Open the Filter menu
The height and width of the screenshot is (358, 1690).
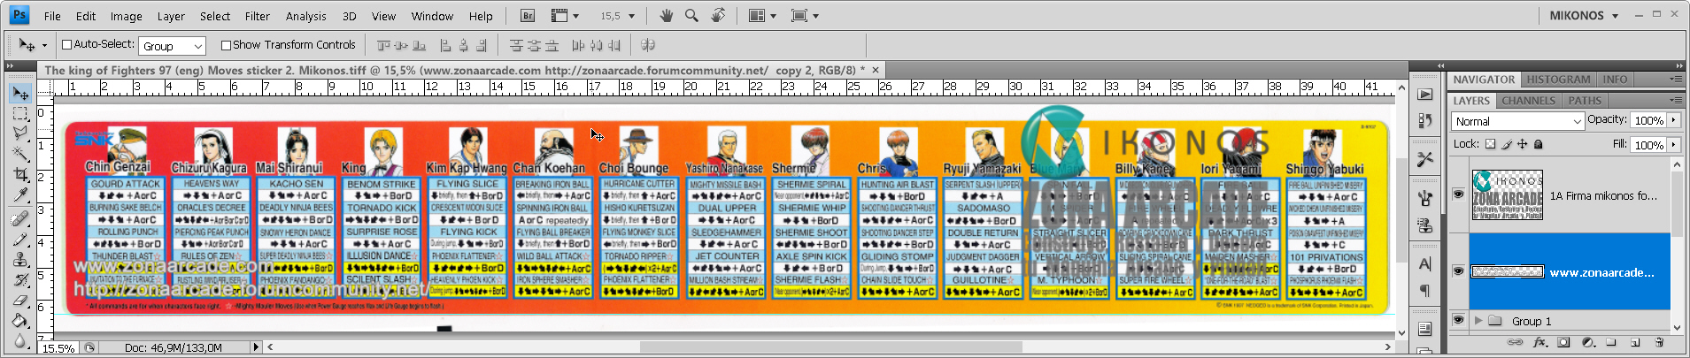[x=258, y=16]
